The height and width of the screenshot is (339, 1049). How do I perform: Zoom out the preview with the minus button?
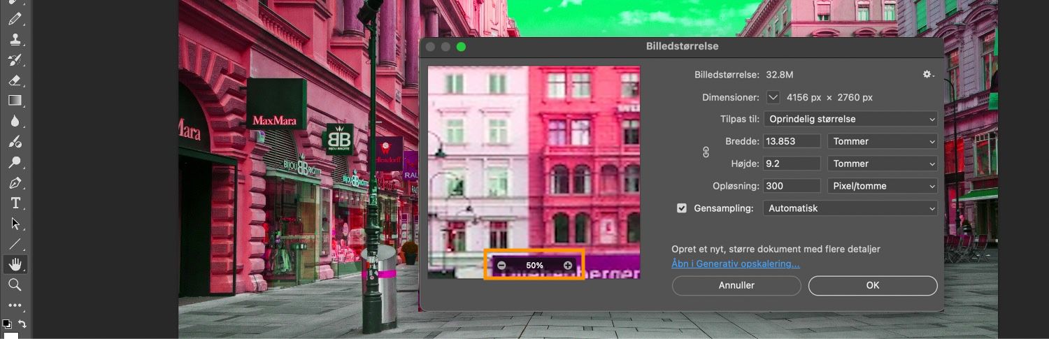(x=501, y=266)
